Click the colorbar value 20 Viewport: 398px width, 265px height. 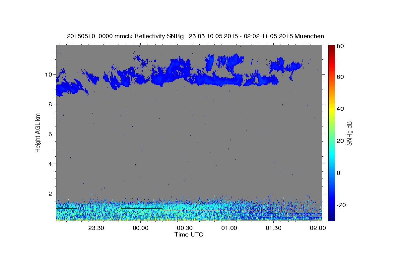pyautogui.click(x=340, y=141)
